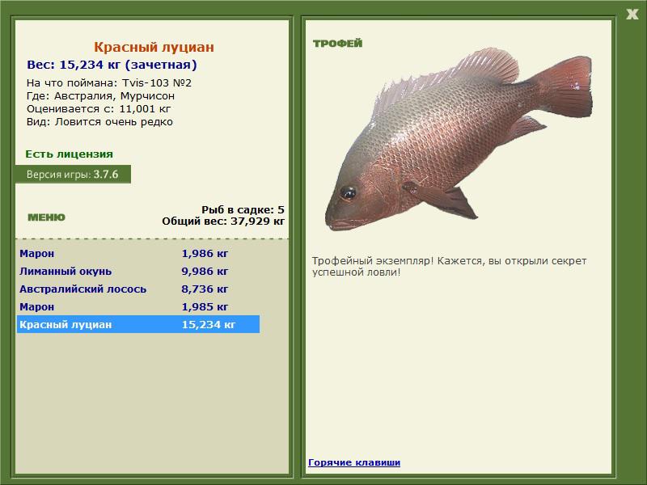Click the ТРОФЕЙ heading
Viewport: 647px width, 485px height.
tap(337, 44)
